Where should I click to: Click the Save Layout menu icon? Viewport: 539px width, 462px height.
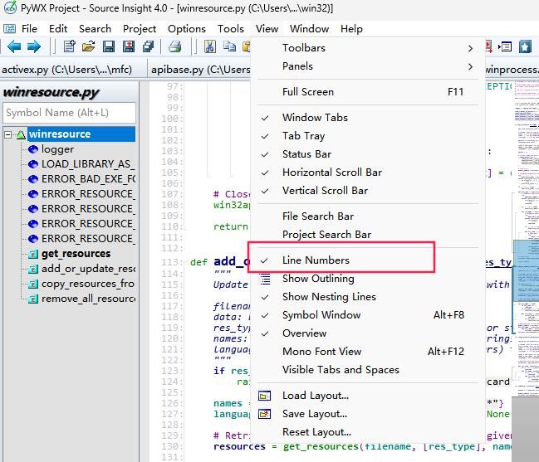[x=264, y=414]
